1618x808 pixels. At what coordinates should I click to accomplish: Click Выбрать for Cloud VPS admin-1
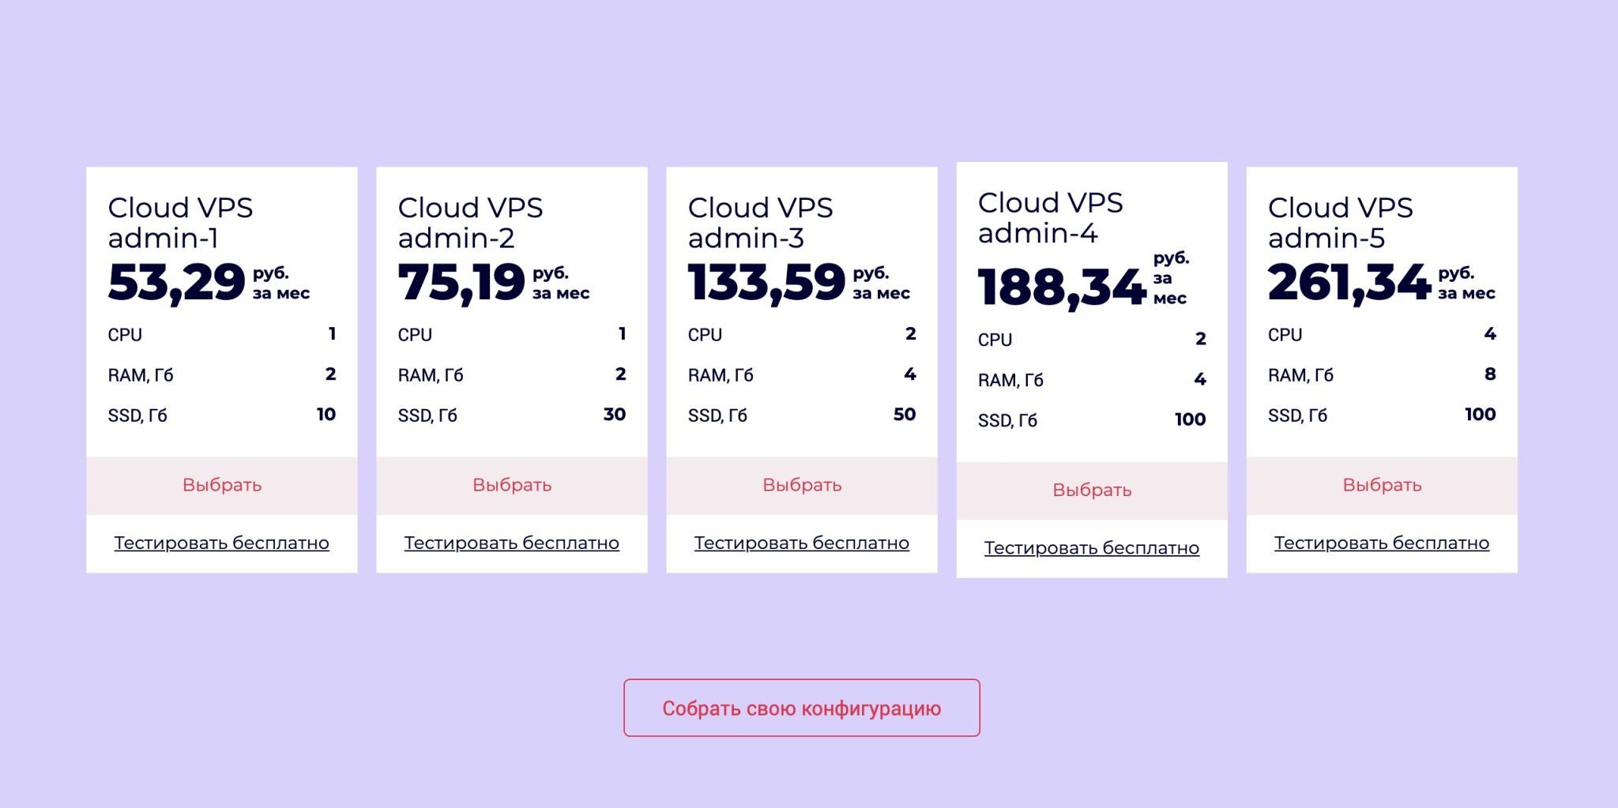pos(222,485)
